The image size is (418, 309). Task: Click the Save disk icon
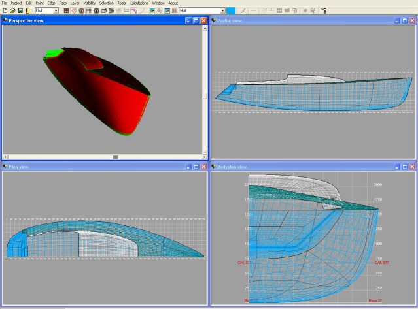click(x=20, y=11)
